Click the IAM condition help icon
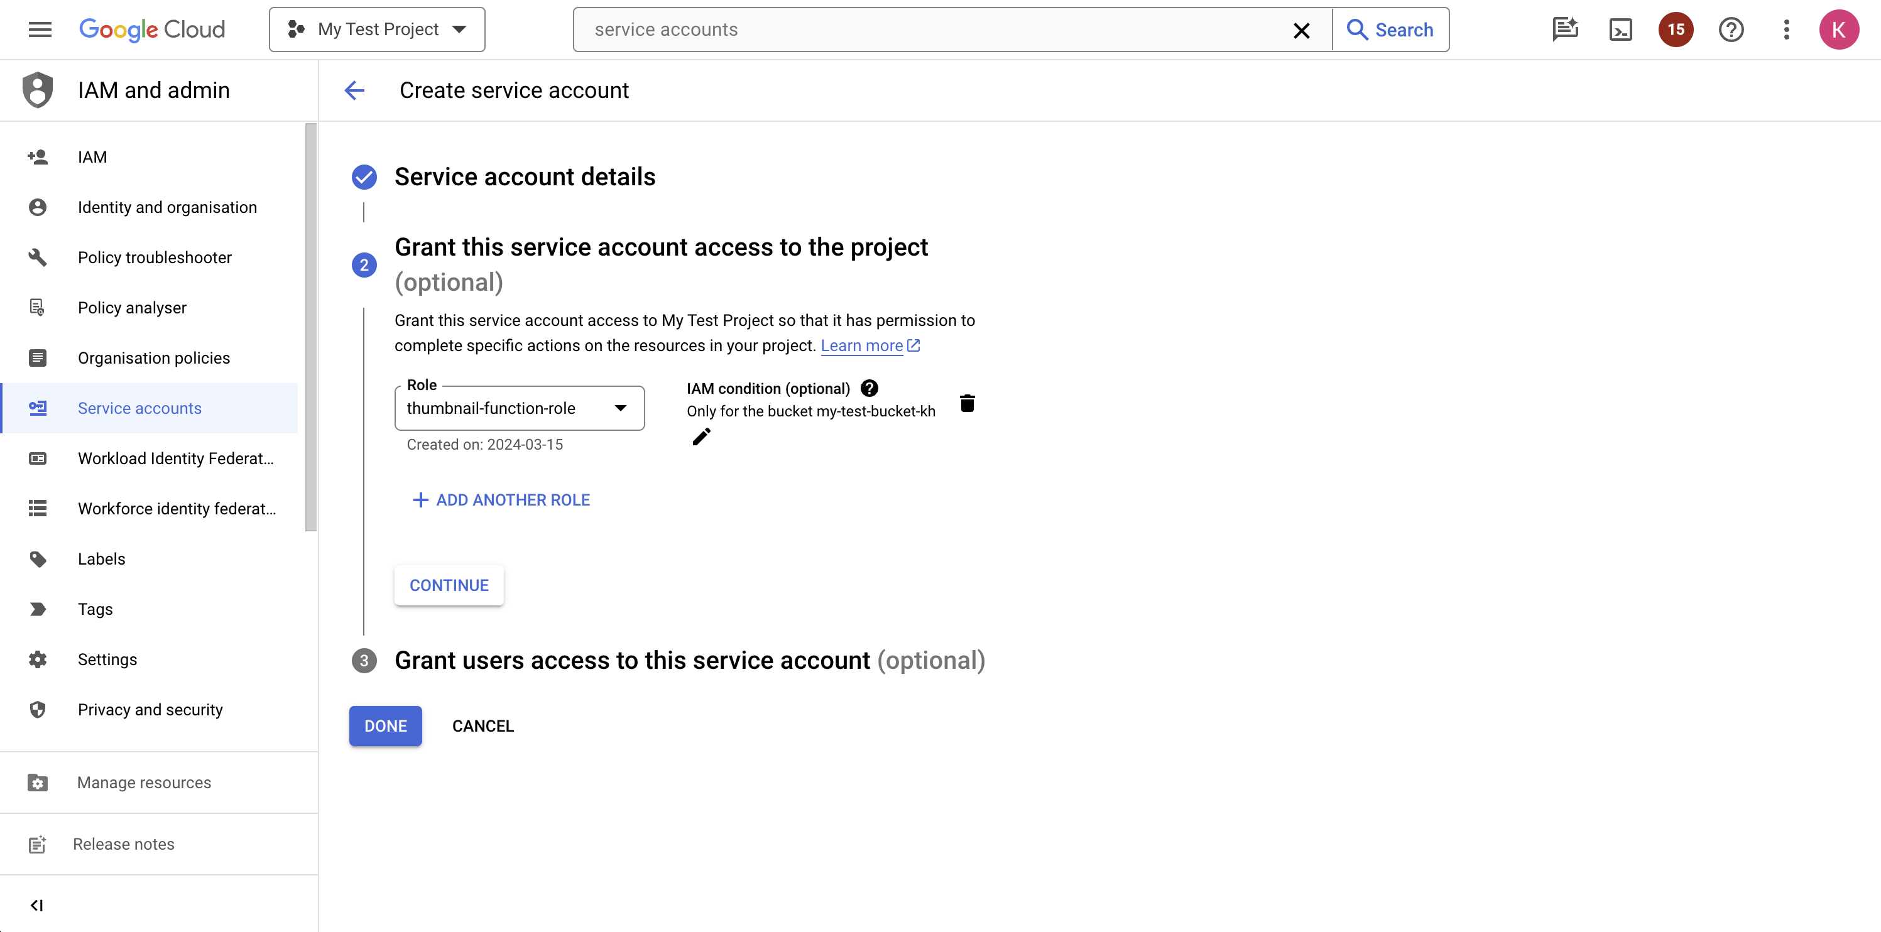1881x932 pixels. click(869, 388)
